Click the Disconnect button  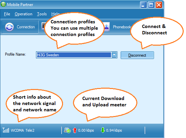click(x=137, y=55)
